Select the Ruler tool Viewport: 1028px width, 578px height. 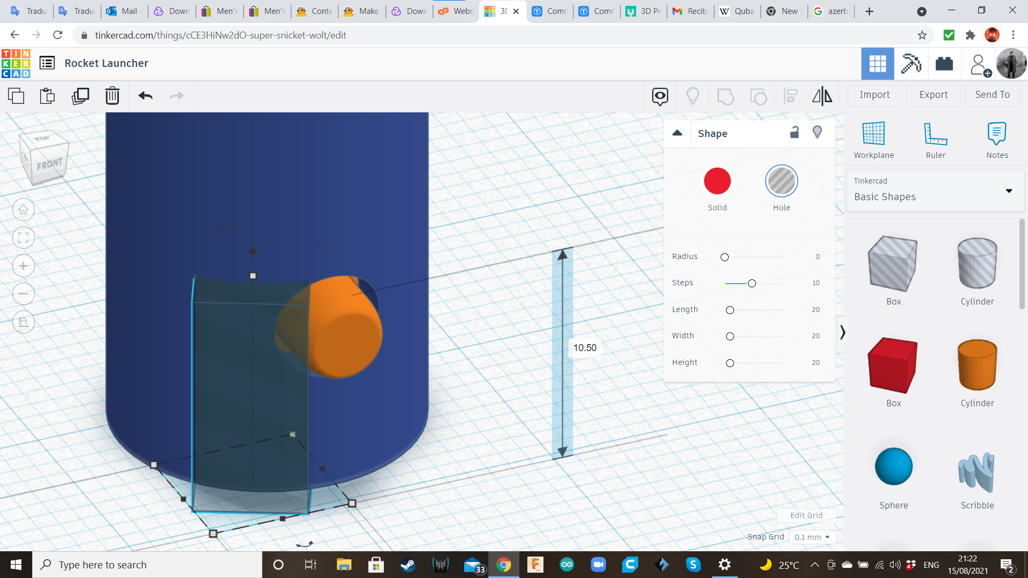coord(935,139)
